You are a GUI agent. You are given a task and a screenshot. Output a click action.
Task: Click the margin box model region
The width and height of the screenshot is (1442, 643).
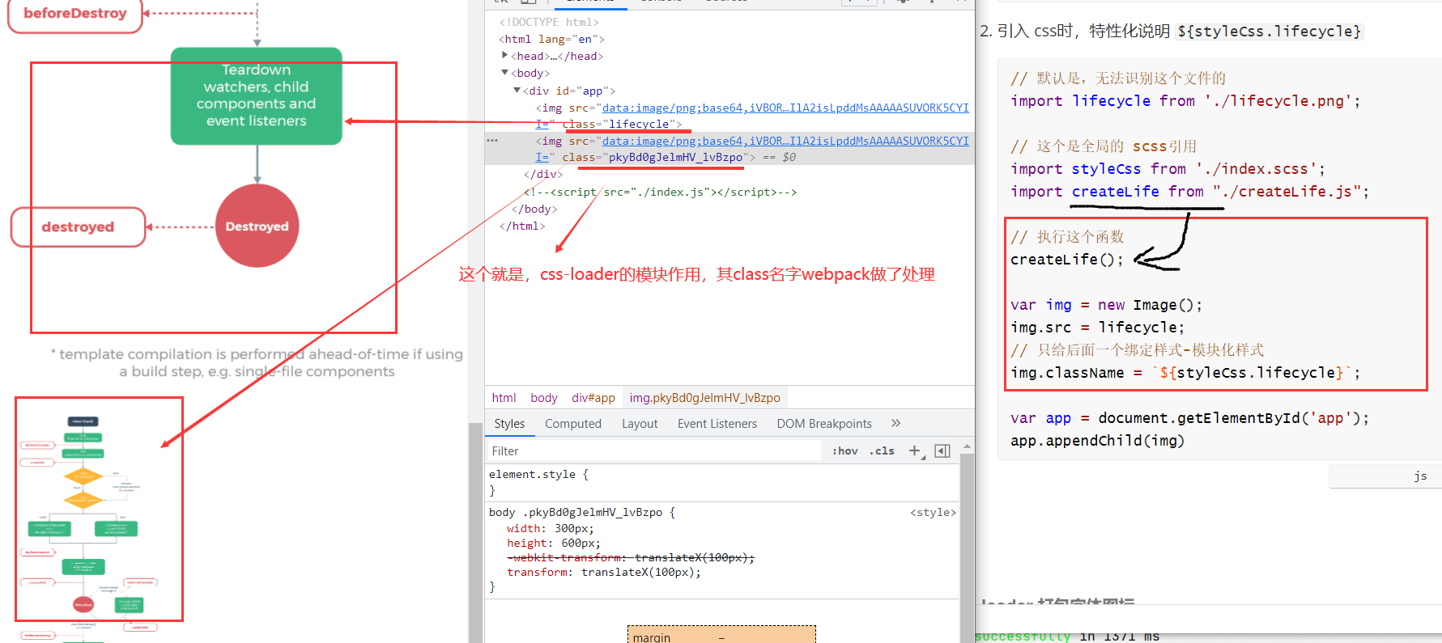click(721, 635)
